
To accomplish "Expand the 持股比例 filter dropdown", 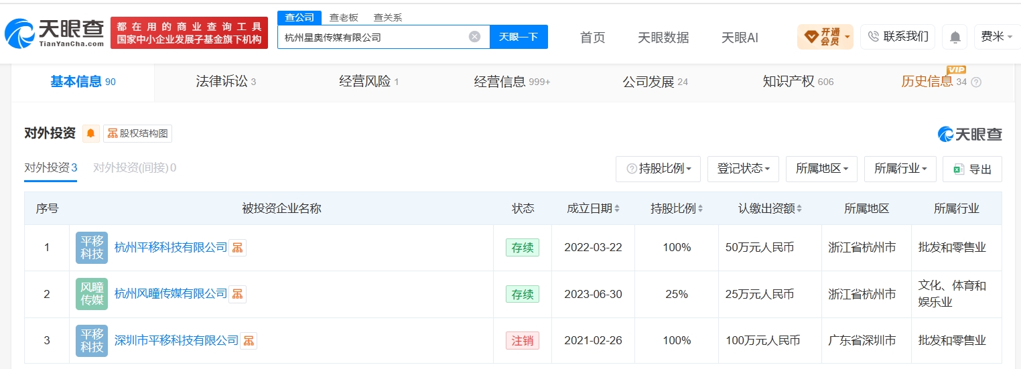I will [659, 169].
